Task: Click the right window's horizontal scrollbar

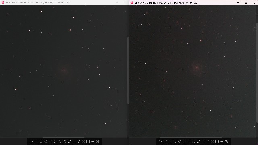Action: point(191,137)
